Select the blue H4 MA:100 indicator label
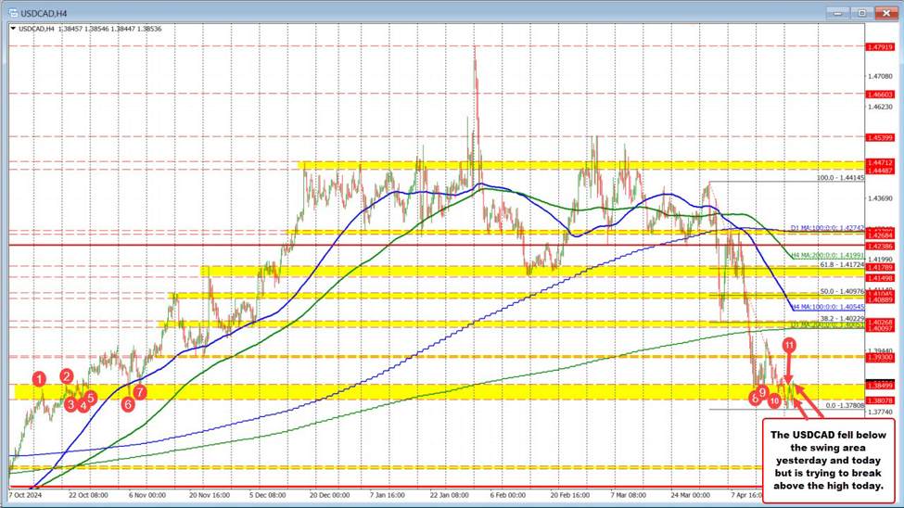The image size is (904, 508). (x=828, y=306)
